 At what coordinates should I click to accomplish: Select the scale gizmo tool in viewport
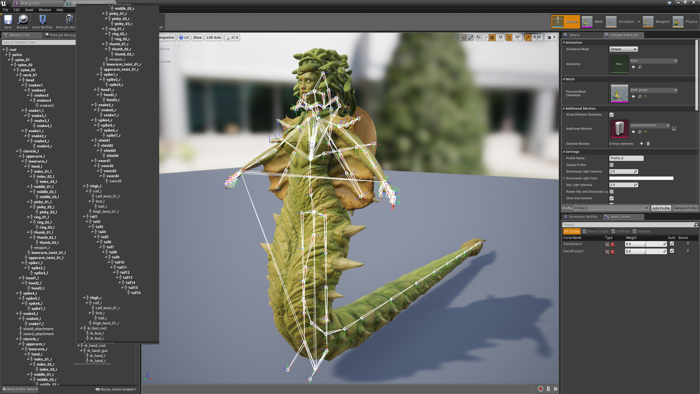[x=471, y=38]
